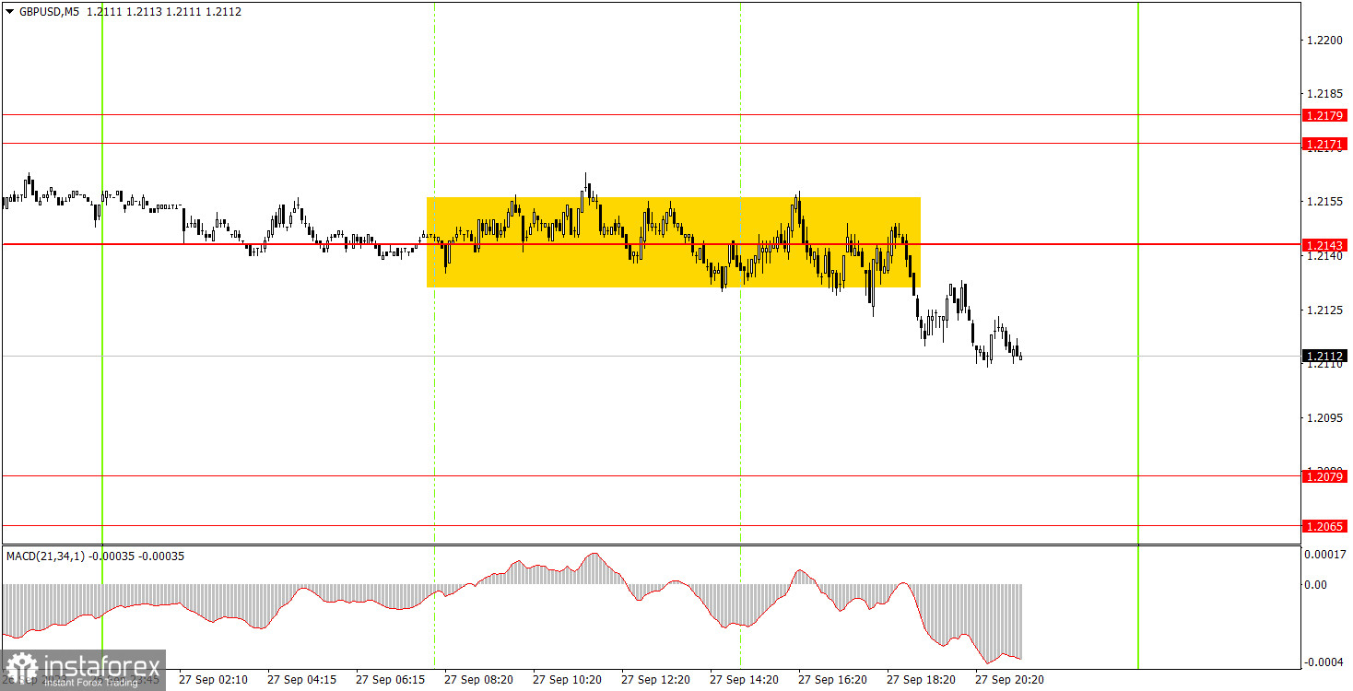This screenshot has width=1353, height=691.
Task: Click the 1.2179 red price level label
Action: coord(1324,115)
